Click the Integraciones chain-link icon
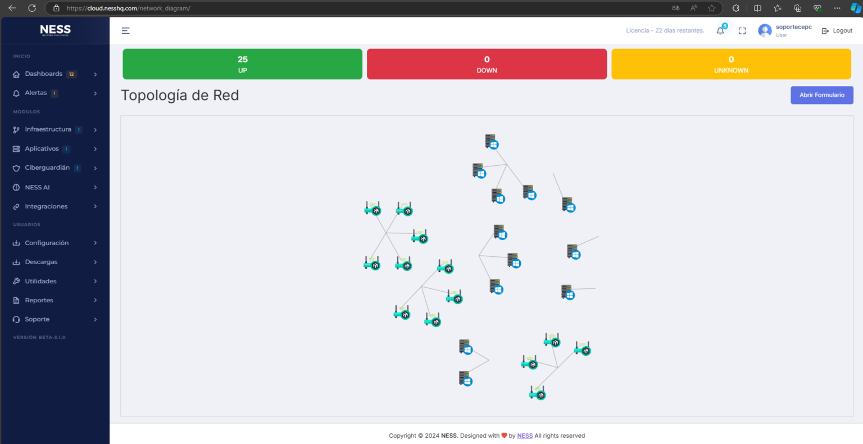 click(17, 206)
